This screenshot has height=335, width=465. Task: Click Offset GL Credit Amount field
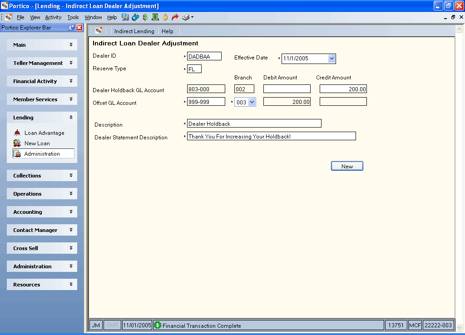pyautogui.click(x=343, y=102)
